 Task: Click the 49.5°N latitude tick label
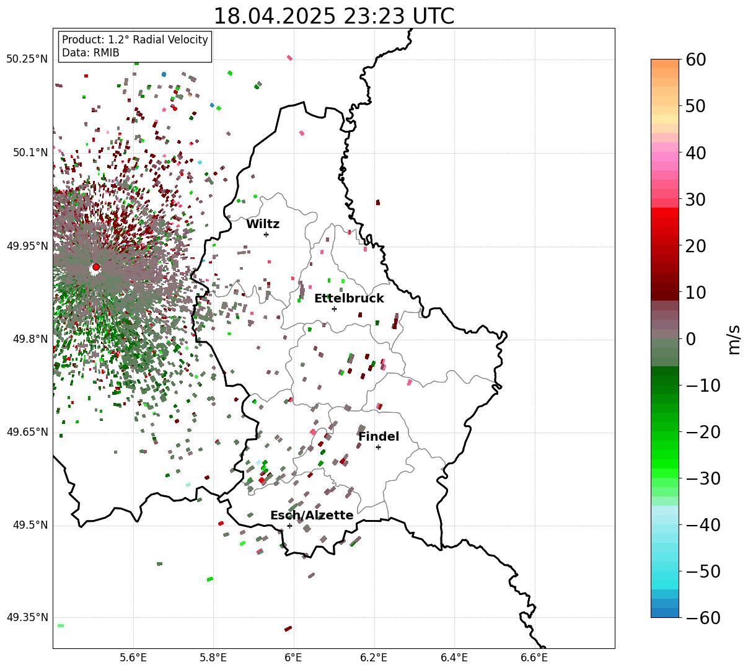(30, 525)
